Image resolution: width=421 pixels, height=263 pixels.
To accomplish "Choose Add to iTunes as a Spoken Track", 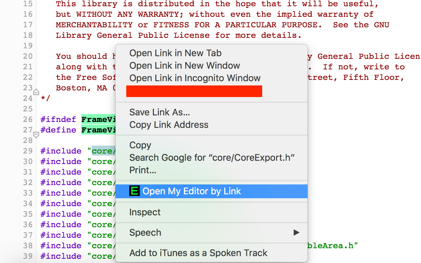I will click(x=198, y=253).
